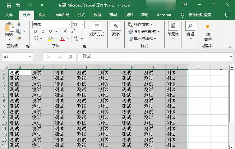Open the 公式 ribbon tab
Viewport: 235px width, 149px height.
tap(81, 15)
